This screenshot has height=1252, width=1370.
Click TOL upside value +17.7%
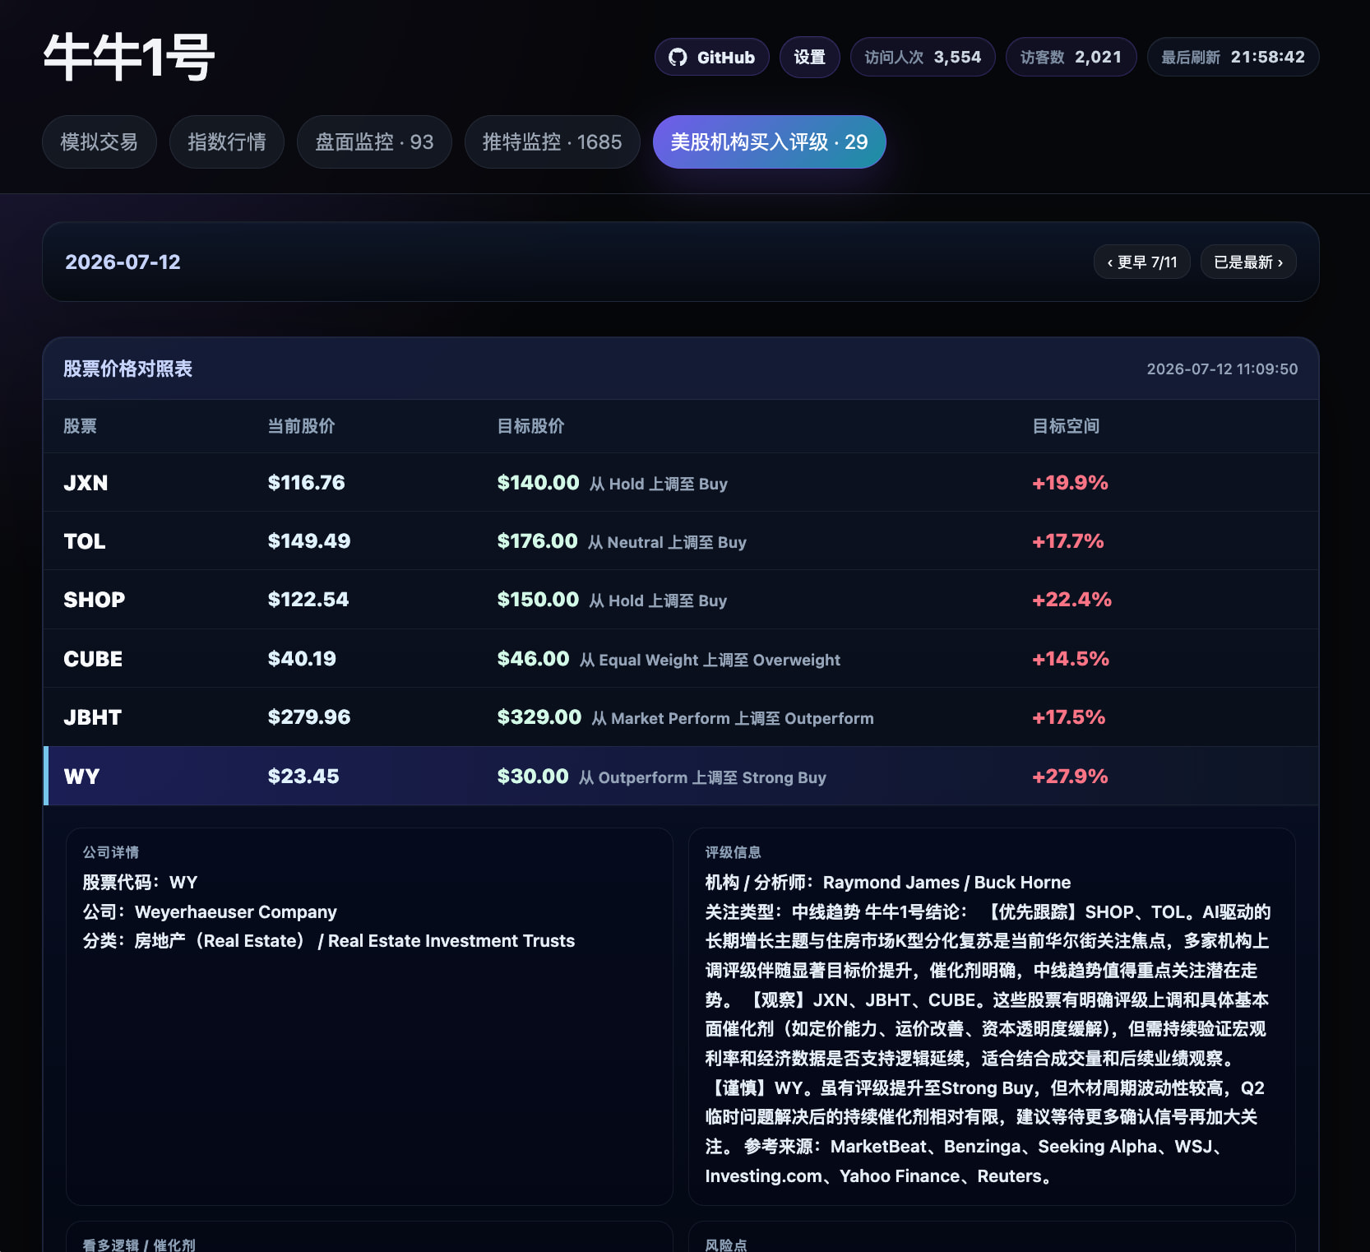[x=1067, y=541]
